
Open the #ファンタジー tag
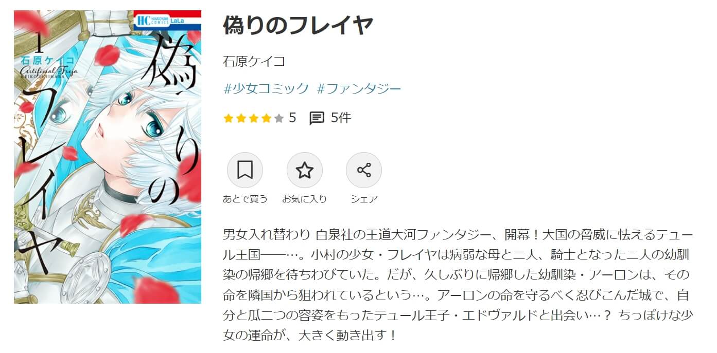(x=359, y=89)
